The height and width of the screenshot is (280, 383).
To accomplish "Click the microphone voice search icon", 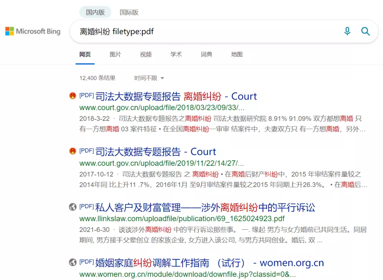I will pyautogui.click(x=347, y=32).
